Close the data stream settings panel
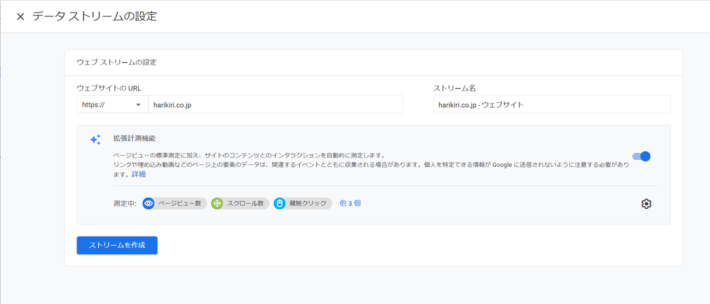Viewport: 710px width, 304px height. pyautogui.click(x=20, y=17)
